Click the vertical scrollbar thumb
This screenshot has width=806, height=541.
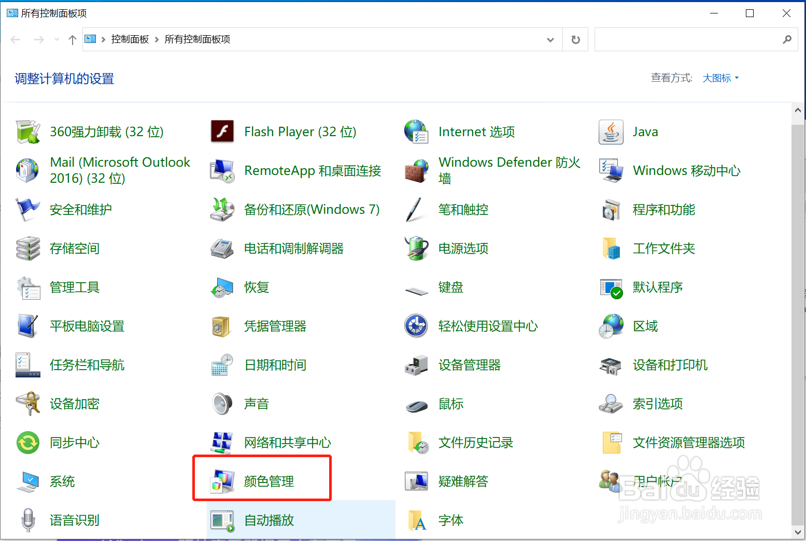tap(798, 325)
